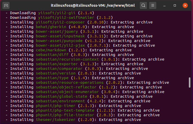Click the package name yiisoft/yii2-swiftmailer
Viewport: 193px width, 124px height.
[66, 18]
